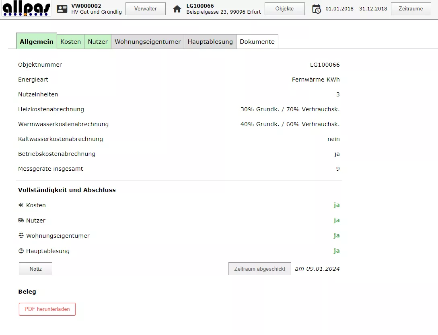
Task: Open the Zeiträume selection
Action: click(x=411, y=9)
